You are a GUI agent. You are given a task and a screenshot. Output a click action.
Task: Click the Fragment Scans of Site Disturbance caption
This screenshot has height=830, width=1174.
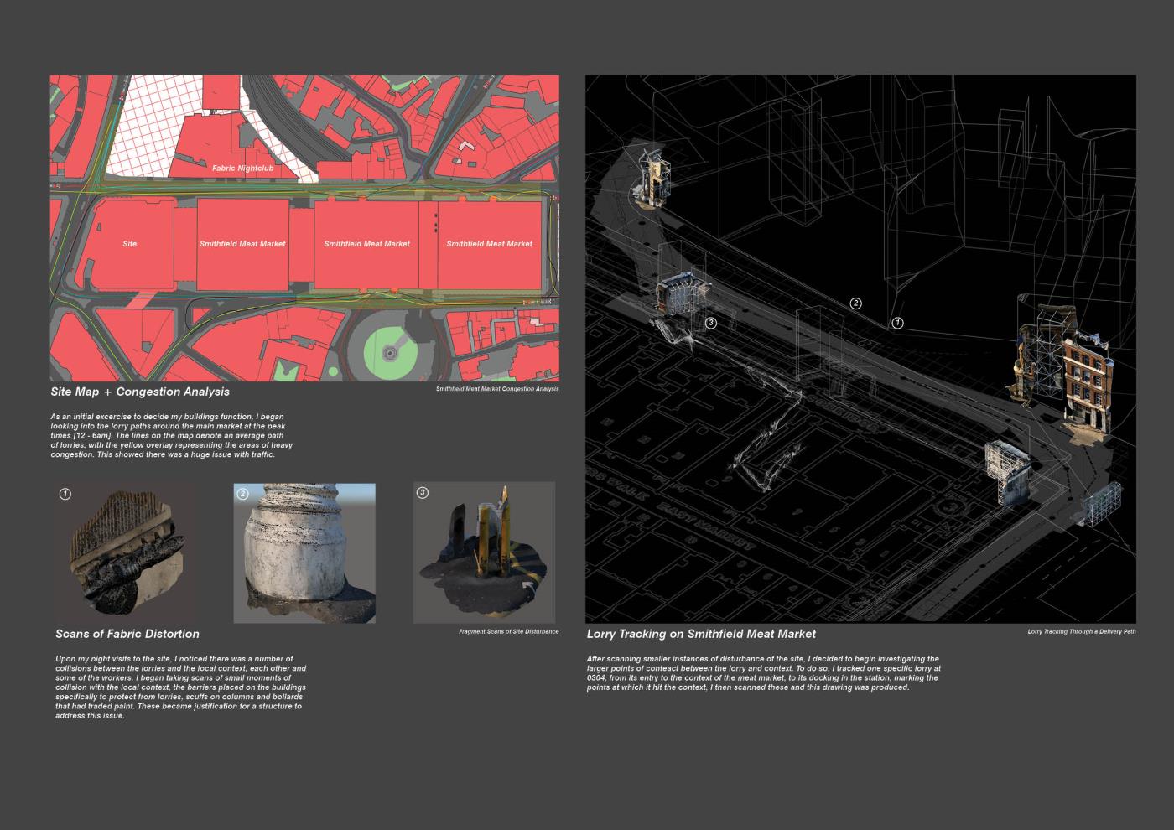508,632
